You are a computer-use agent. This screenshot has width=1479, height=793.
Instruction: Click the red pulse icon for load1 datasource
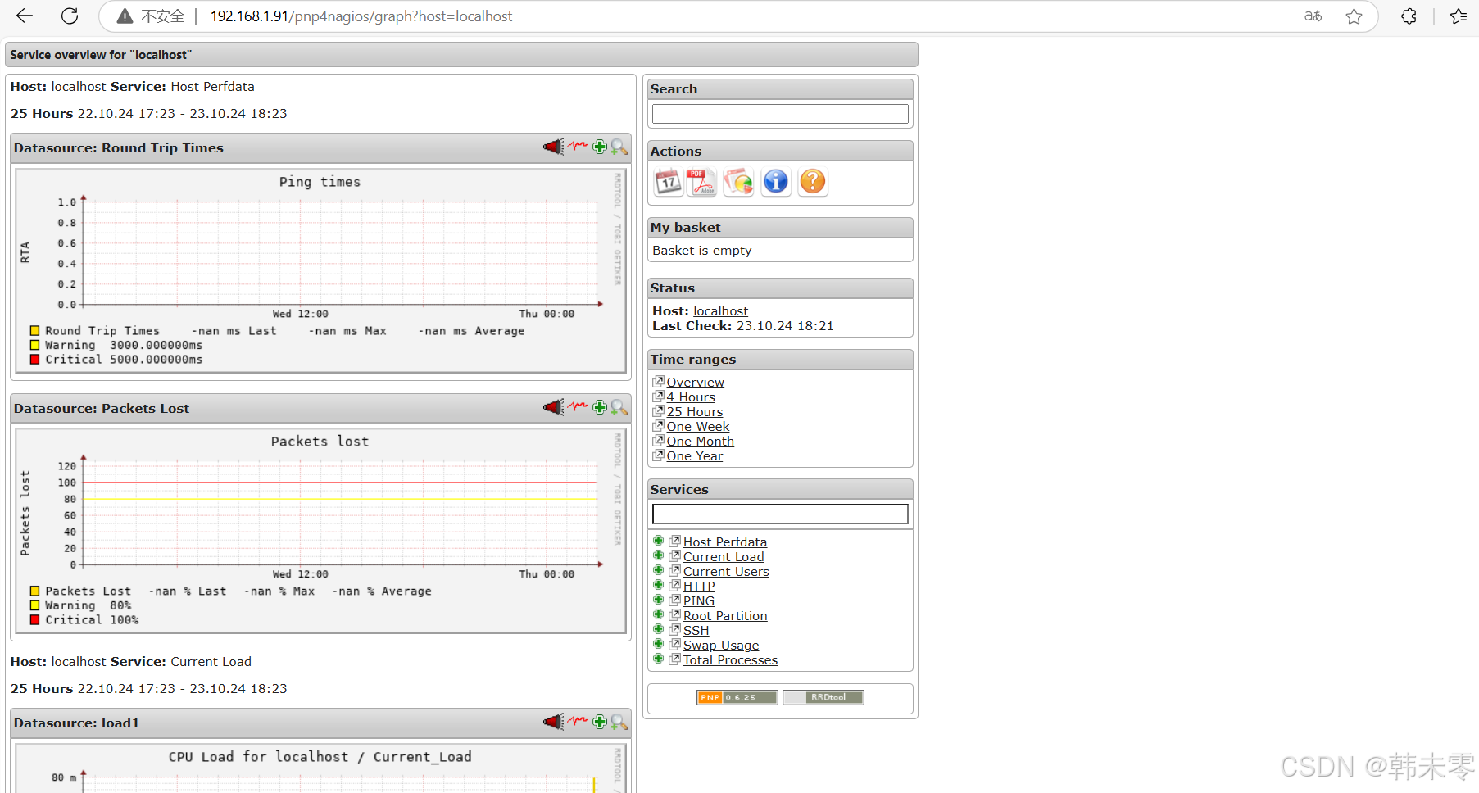(578, 721)
